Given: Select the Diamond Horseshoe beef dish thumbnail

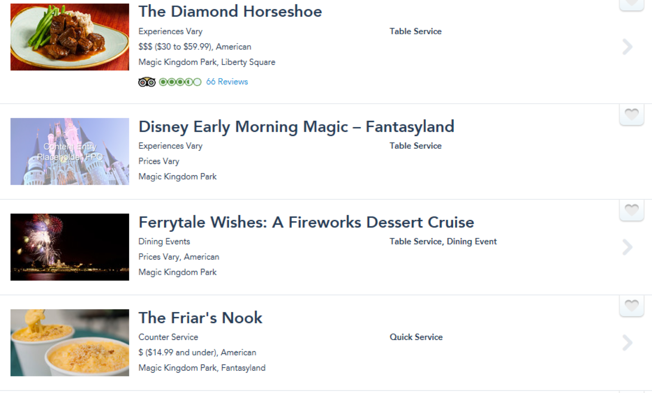Looking at the screenshot, I should coord(70,36).
